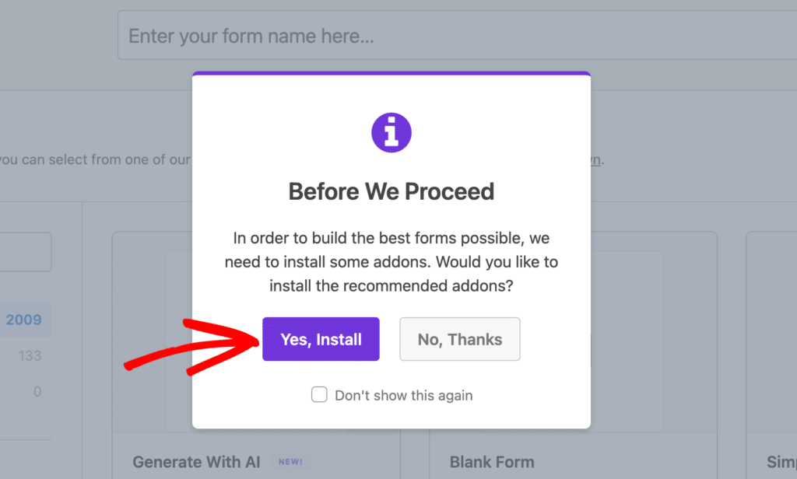This screenshot has width=797, height=479.
Task: Open the template category showing 2009 items
Action: pyautogui.click(x=26, y=320)
